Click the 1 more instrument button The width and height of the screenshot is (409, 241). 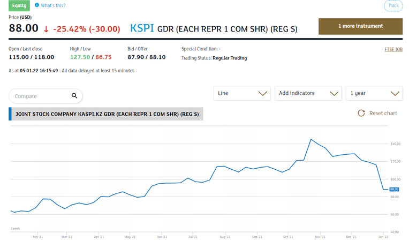[360, 26]
